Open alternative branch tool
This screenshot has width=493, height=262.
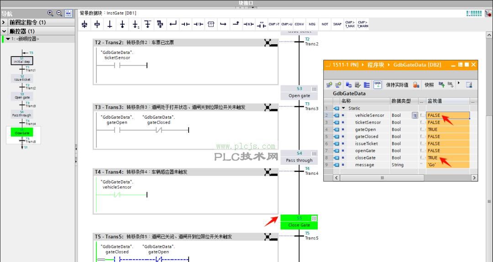(x=148, y=24)
